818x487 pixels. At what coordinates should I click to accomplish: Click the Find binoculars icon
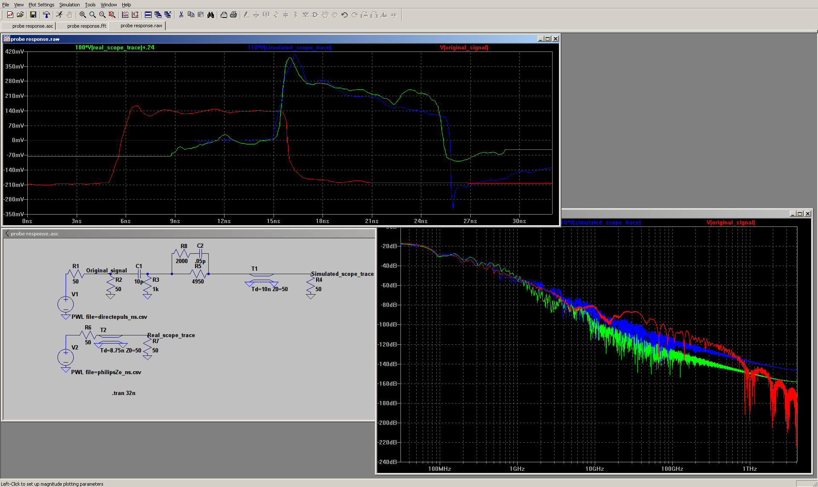(x=210, y=15)
